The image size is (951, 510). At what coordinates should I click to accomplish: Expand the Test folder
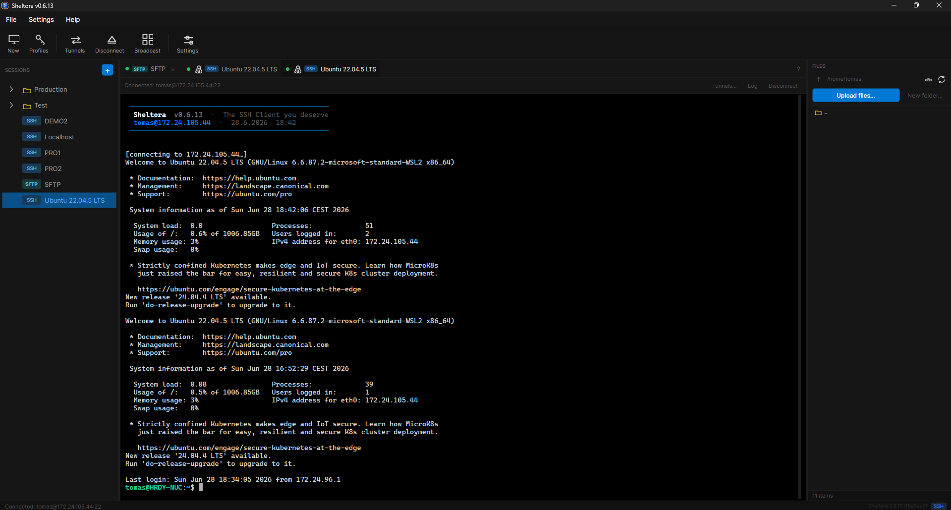(11, 106)
